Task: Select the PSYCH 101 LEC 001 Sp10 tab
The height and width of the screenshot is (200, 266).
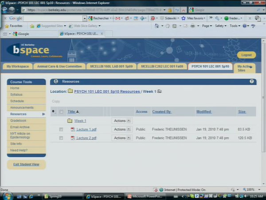Action: pos(210,66)
